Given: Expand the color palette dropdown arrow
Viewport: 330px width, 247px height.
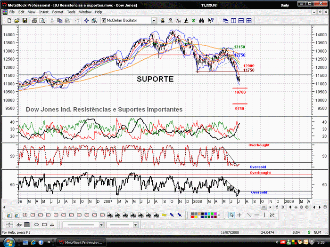Looking at the screenshot, I should pyautogui.click(x=219, y=215).
